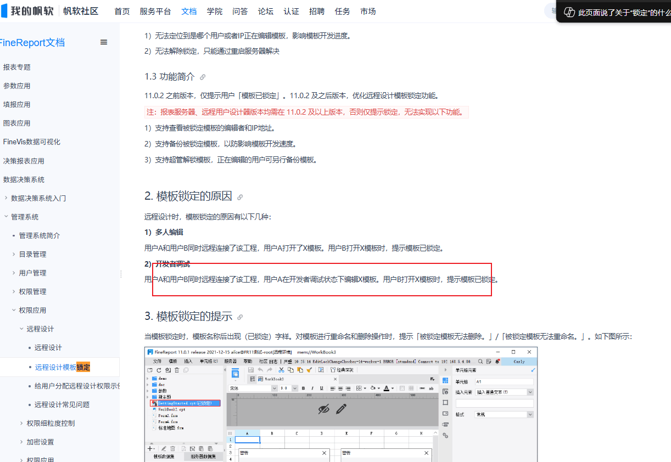Click the sidebar resize handle dots

pos(121,273)
